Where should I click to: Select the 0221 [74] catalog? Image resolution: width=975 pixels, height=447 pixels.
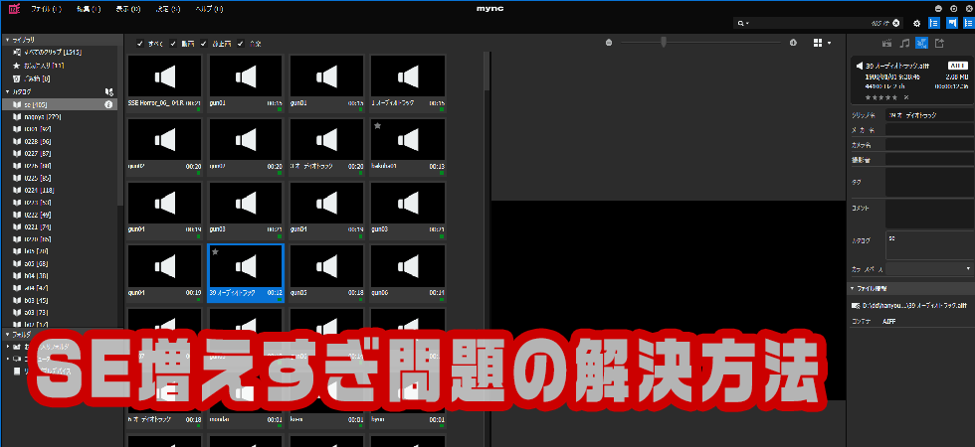click(x=59, y=226)
